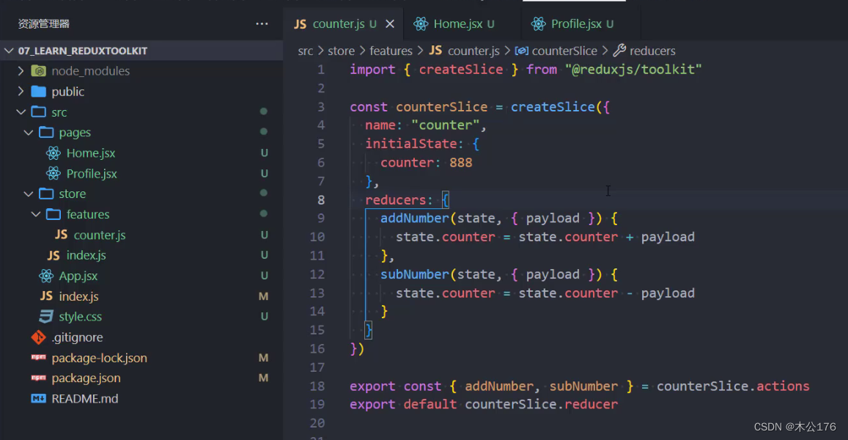Open the Views and More Actions menu (ellipsis)

pyautogui.click(x=262, y=23)
